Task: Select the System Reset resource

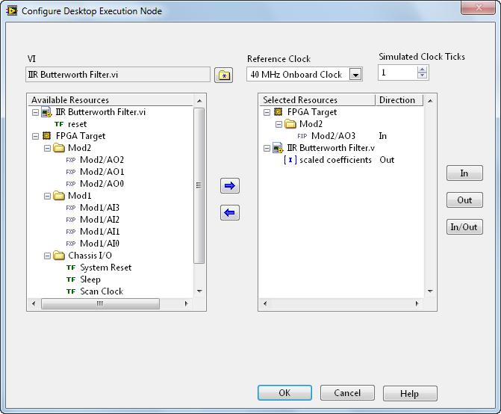Action: [105, 268]
